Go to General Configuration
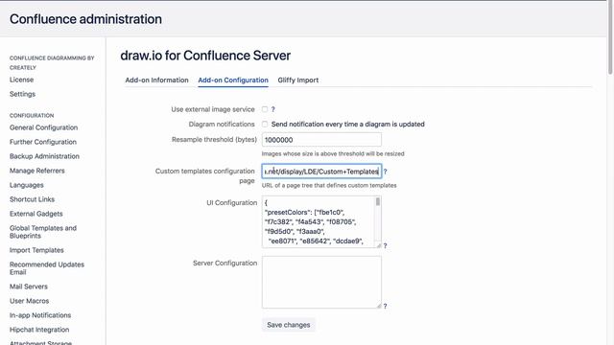 pos(43,127)
